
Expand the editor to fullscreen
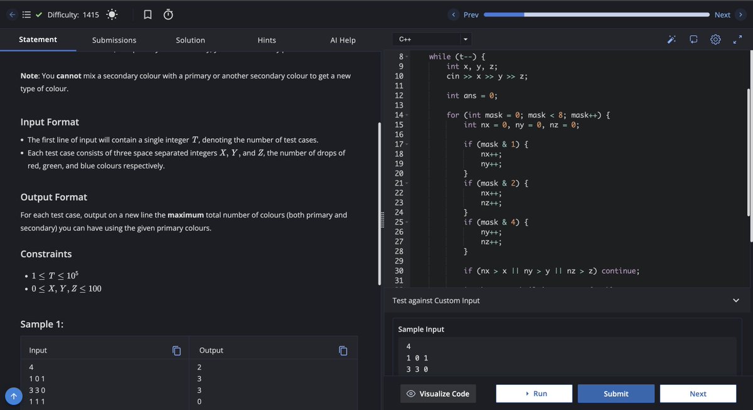click(x=737, y=39)
